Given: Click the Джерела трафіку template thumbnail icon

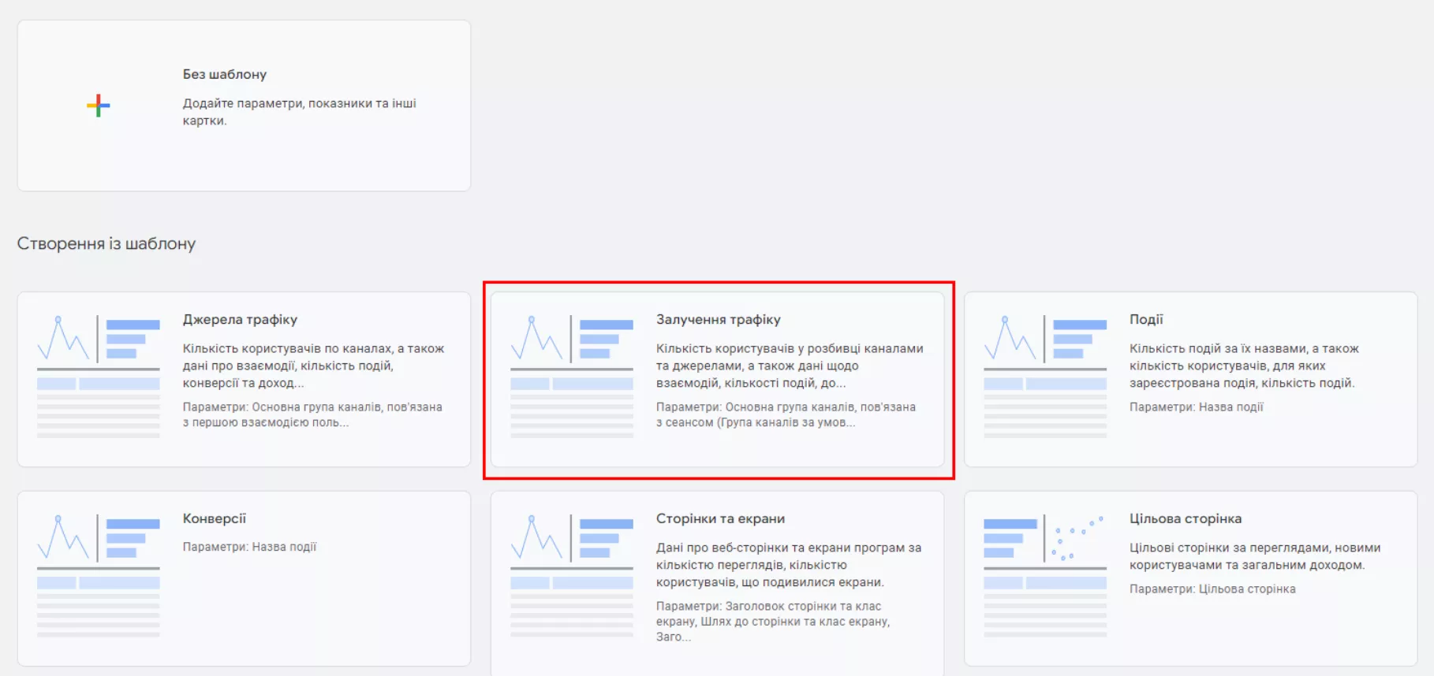Looking at the screenshot, I should (99, 377).
